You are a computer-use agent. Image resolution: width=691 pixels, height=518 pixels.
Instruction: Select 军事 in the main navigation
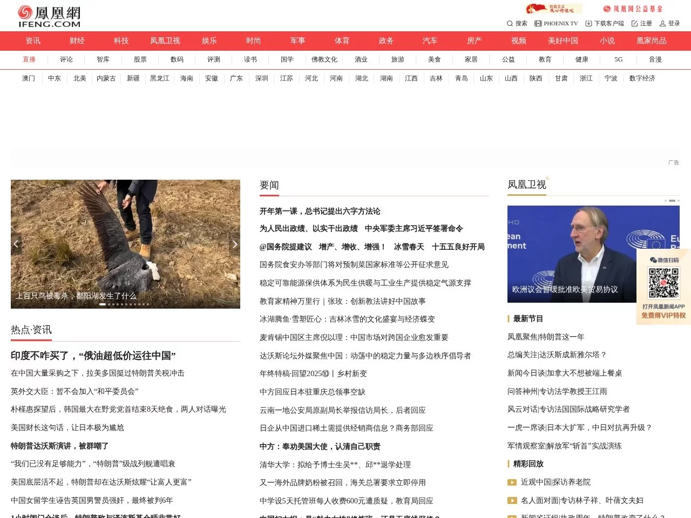[x=297, y=40]
